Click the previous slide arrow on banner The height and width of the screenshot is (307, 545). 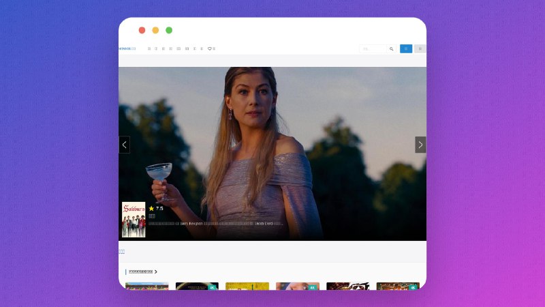[124, 145]
